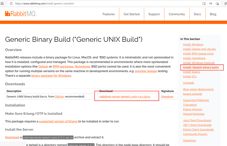227x146 pixels.
Task: Open Community Plugins link
Action: click(x=195, y=134)
